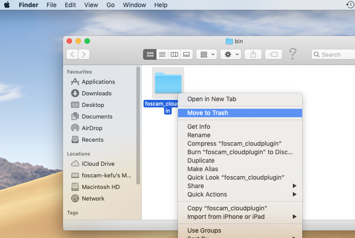Select foscam-kefu's Mac in sidebar

(101, 175)
